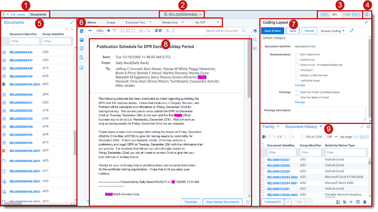Collapse the Documents panel via its pin icon
This screenshot has width=378, height=212.
72,22
